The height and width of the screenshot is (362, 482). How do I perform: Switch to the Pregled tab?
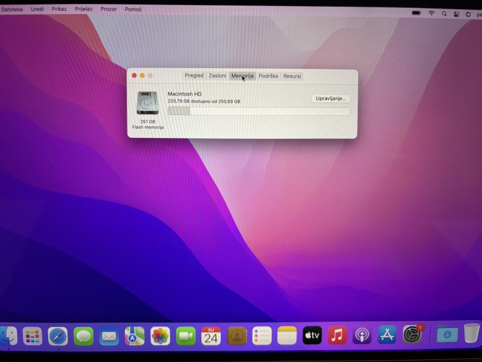click(x=194, y=76)
